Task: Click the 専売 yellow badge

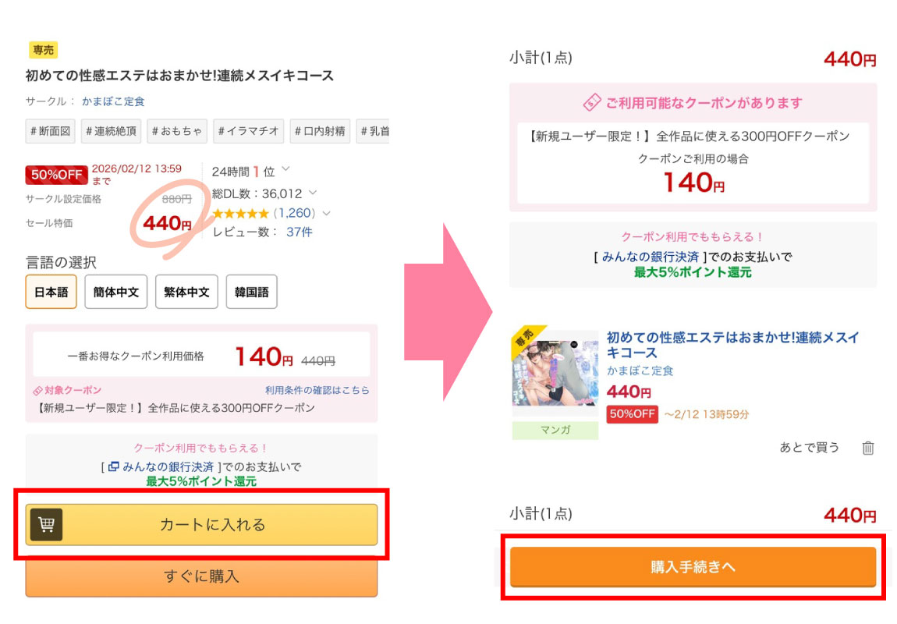Action: click(43, 50)
